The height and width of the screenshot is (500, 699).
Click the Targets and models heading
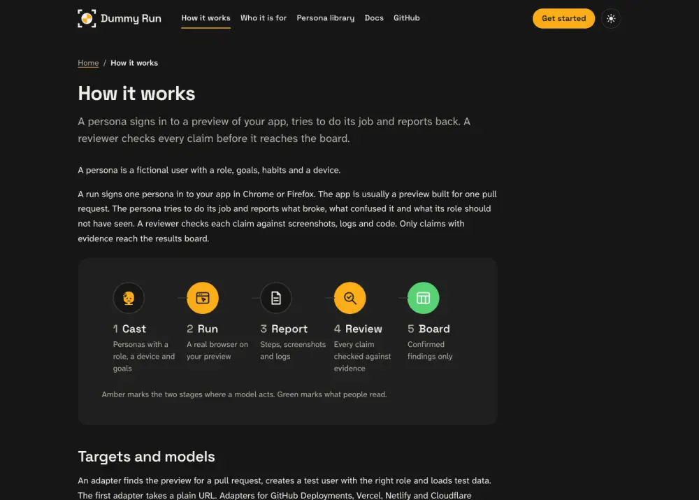pyautogui.click(x=146, y=456)
